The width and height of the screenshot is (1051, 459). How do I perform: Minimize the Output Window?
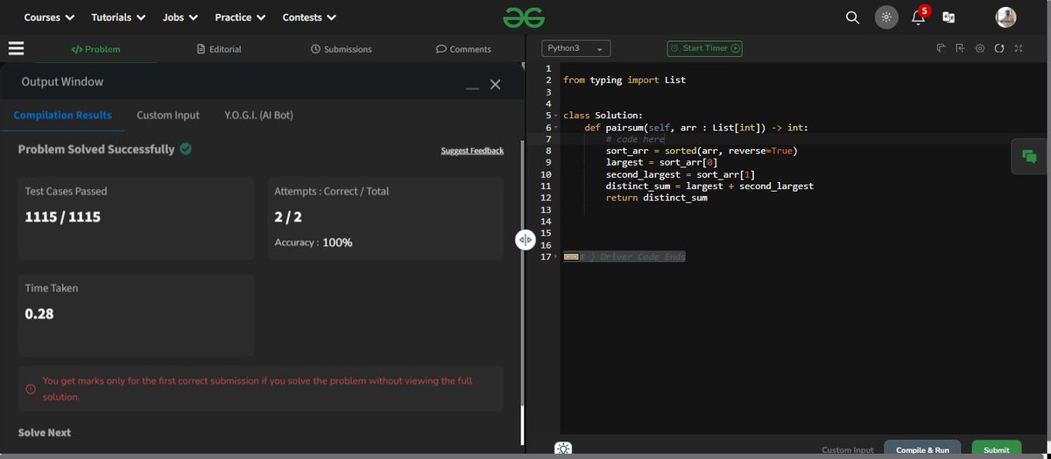[472, 88]
